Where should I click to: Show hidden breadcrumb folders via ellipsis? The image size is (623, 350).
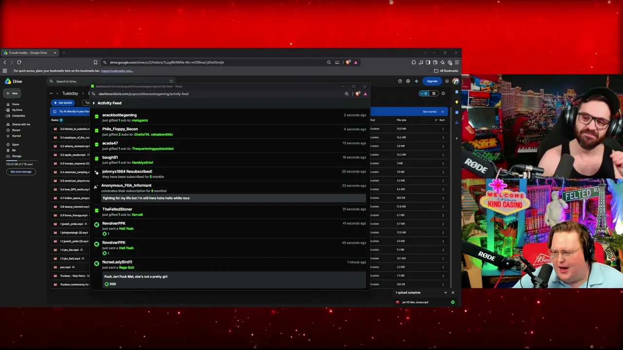click(x=51, y=93)
